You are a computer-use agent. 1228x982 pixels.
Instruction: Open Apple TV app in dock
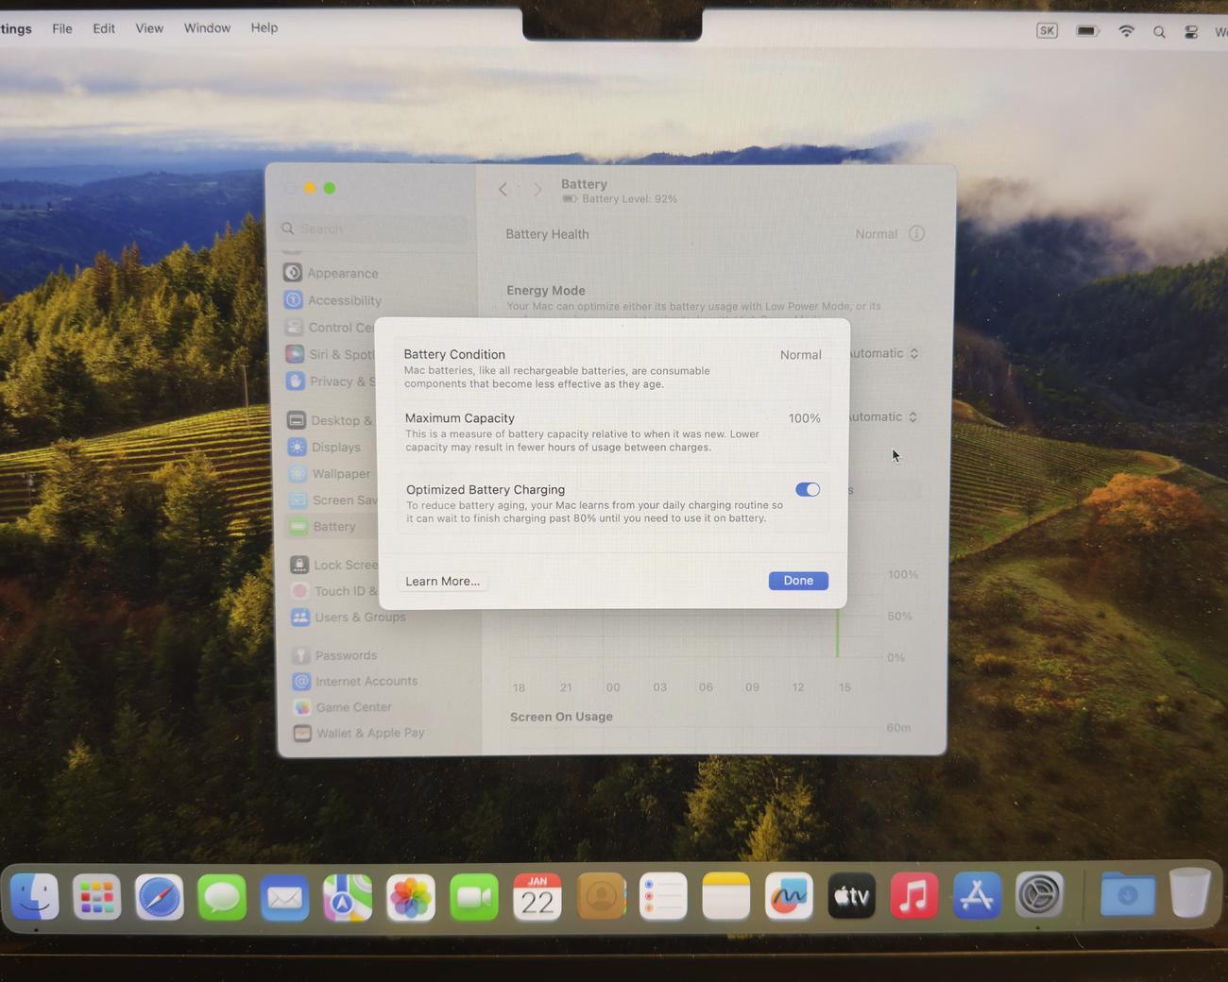851,897
